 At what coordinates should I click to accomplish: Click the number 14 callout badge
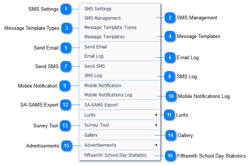[x=171, y=135]
